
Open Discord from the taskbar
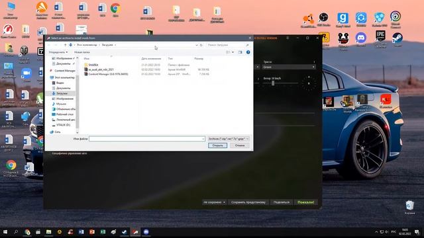[x=146, y=232]
